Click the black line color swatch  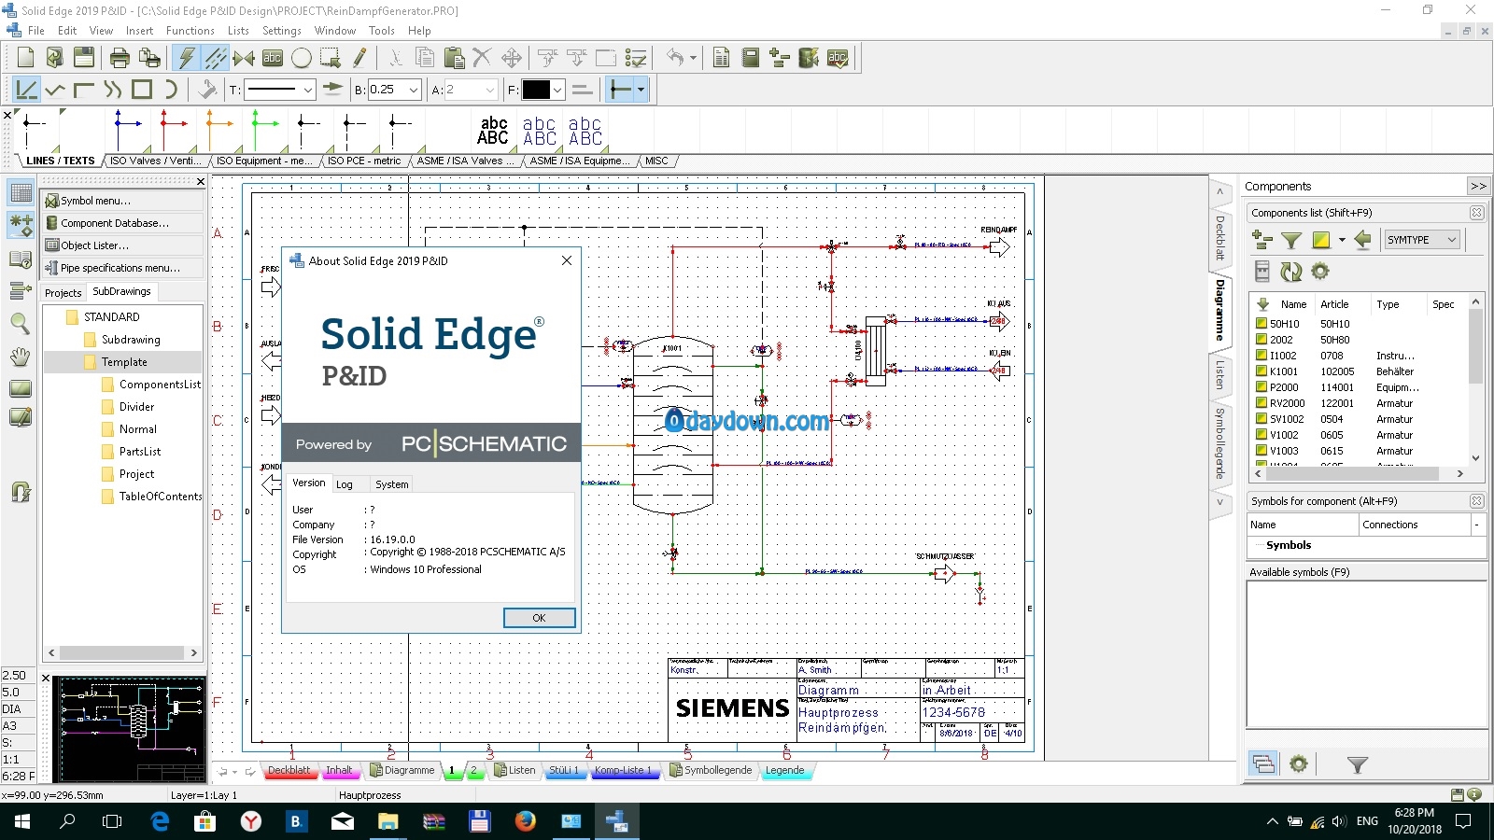pos(536,90)
